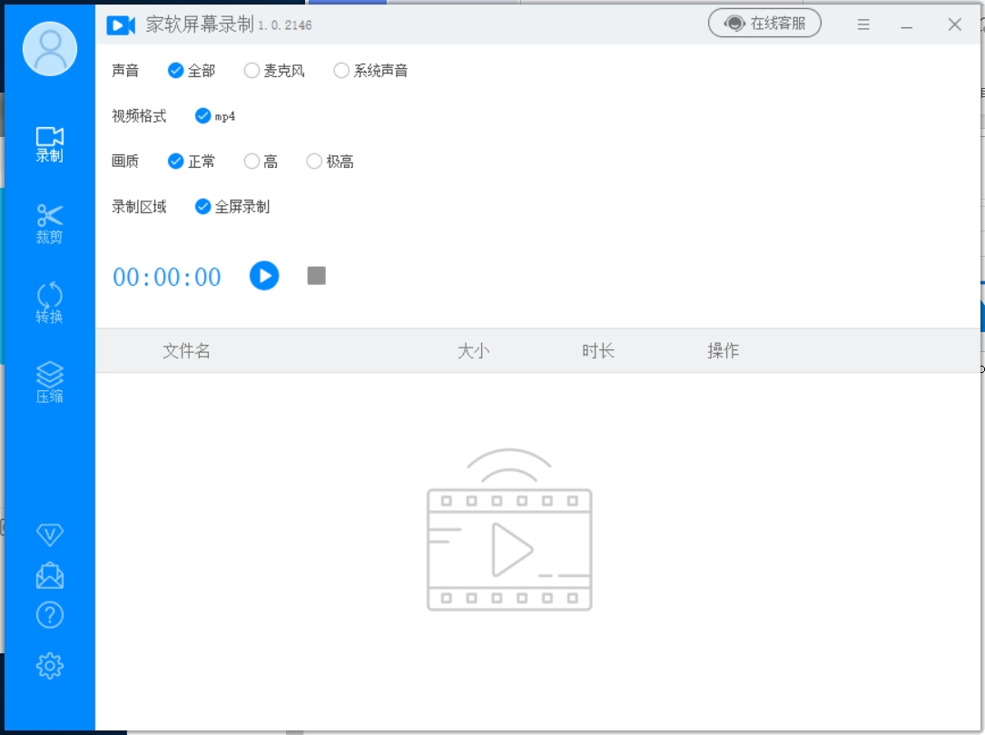Select 全部 audio radio option

click(x=176, y=71)
